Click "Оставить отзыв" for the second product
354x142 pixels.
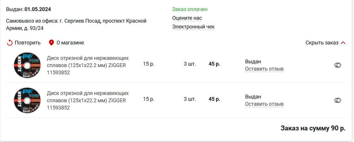(264, 104)
